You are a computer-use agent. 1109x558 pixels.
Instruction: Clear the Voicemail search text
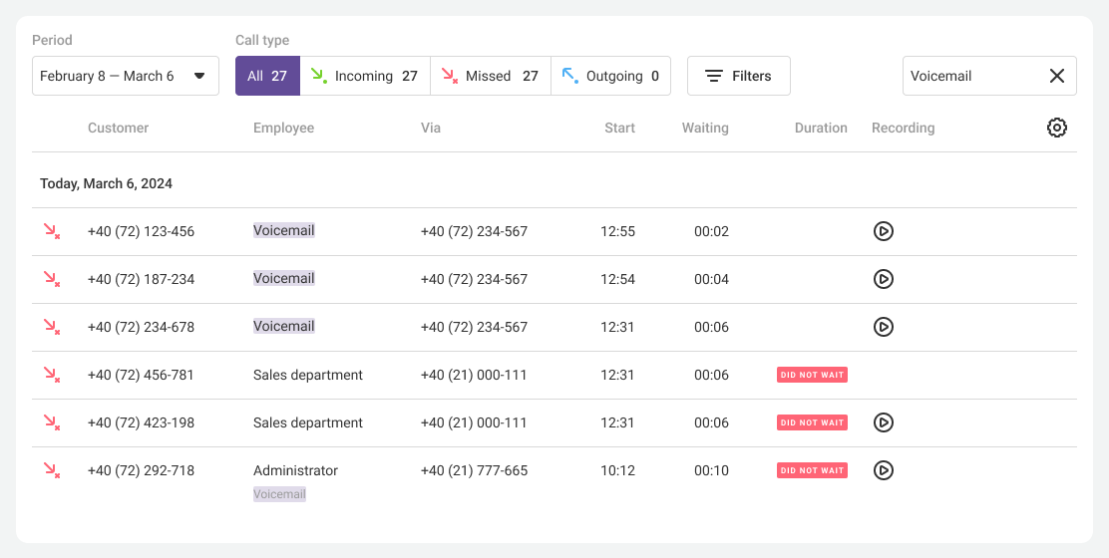(1056, 76)
